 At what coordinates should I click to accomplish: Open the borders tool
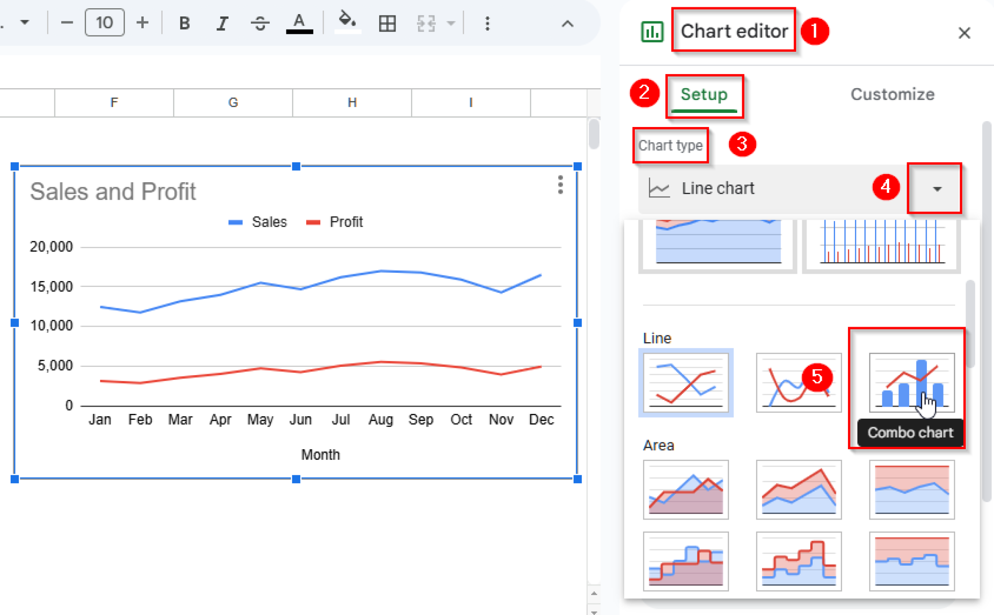[387, 23]
